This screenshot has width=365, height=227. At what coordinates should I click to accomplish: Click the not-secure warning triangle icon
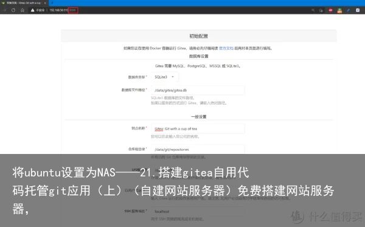tap(33, 10)
